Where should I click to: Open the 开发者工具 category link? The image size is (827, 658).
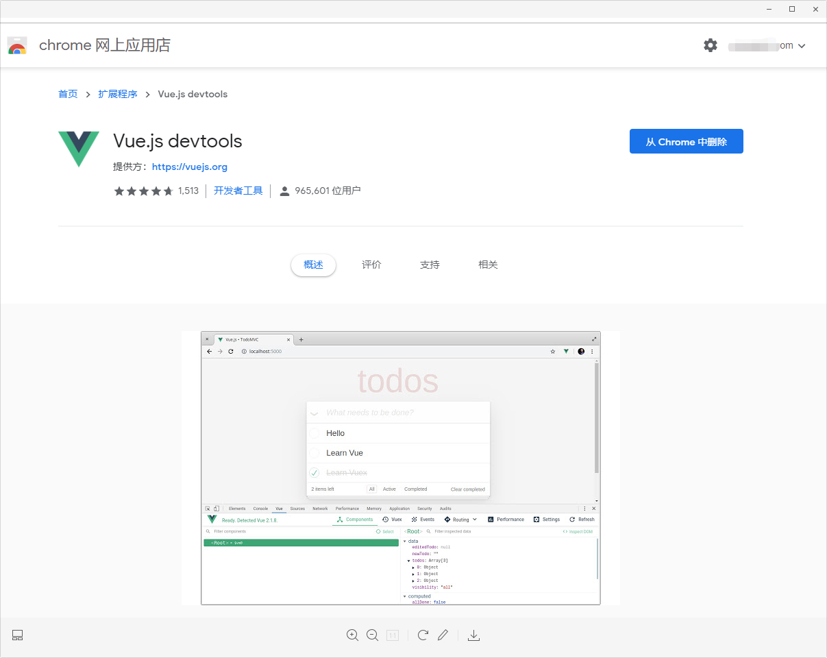pos(238,191)
